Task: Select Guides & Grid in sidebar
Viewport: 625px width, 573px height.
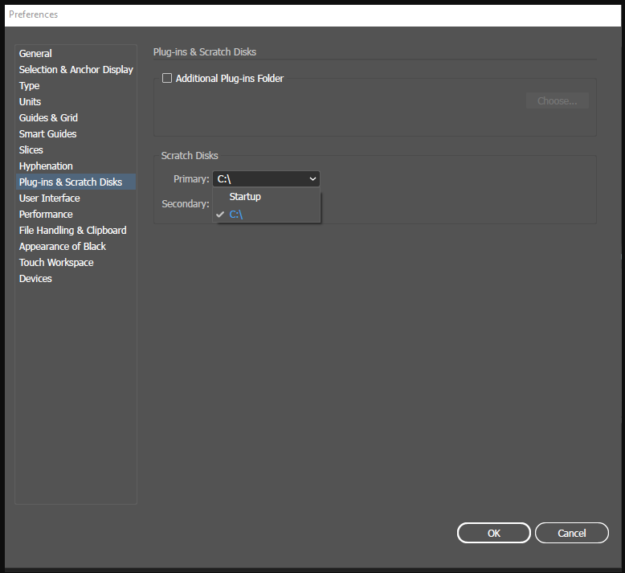Action: click(76, 117)
